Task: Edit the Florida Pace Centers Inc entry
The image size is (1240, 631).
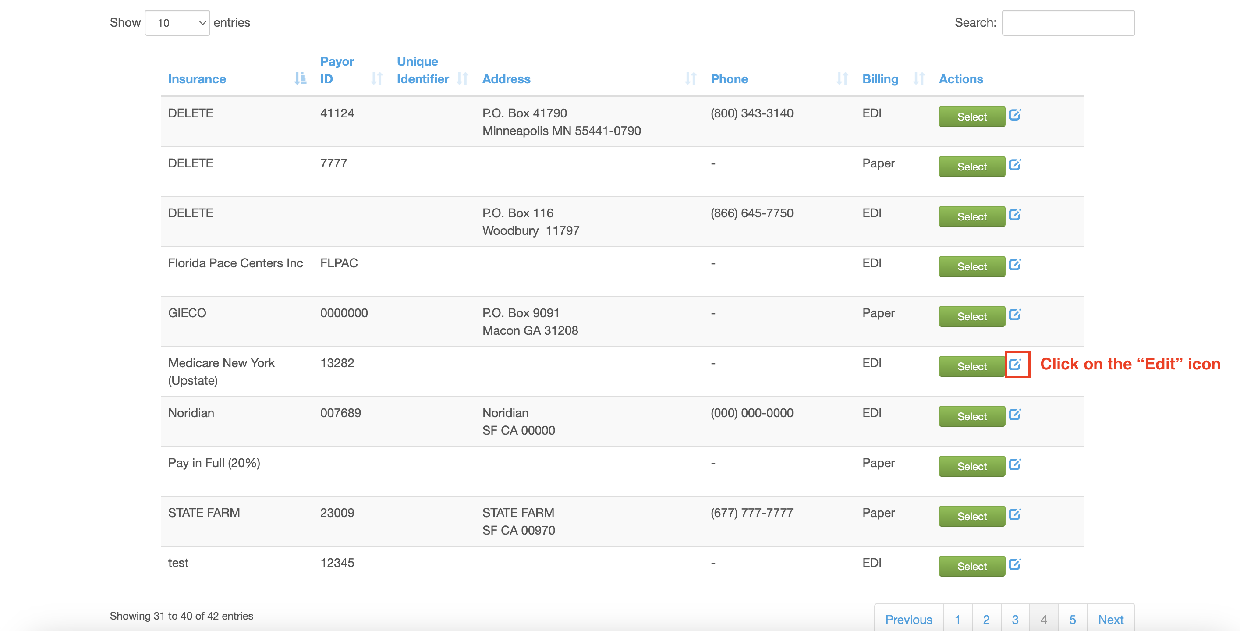Action: point(1015,264)
